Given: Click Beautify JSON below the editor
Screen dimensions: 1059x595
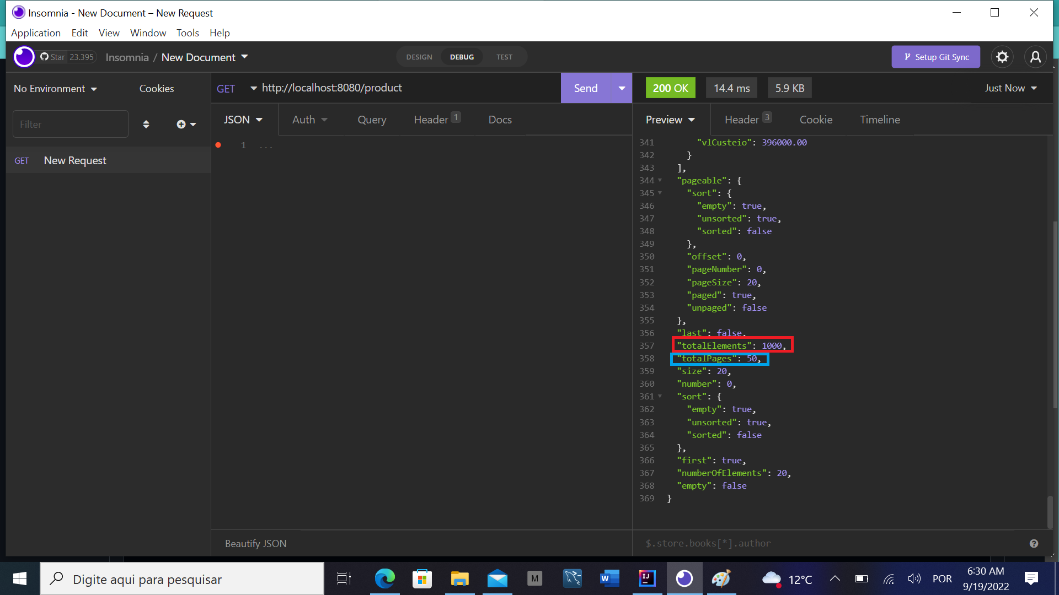Looking at the screenshot, I should [x=255, y=543].
